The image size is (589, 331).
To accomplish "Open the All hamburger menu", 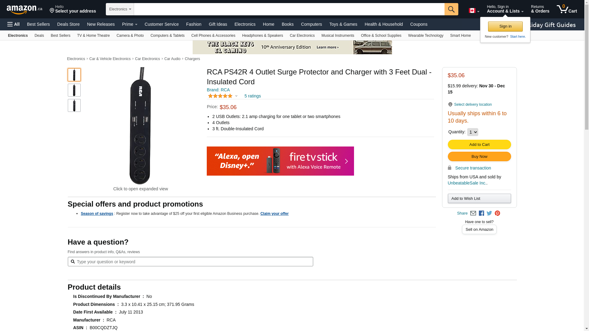I will point(13,24).
